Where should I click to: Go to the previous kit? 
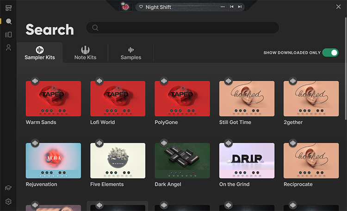(x=231, y=7)
